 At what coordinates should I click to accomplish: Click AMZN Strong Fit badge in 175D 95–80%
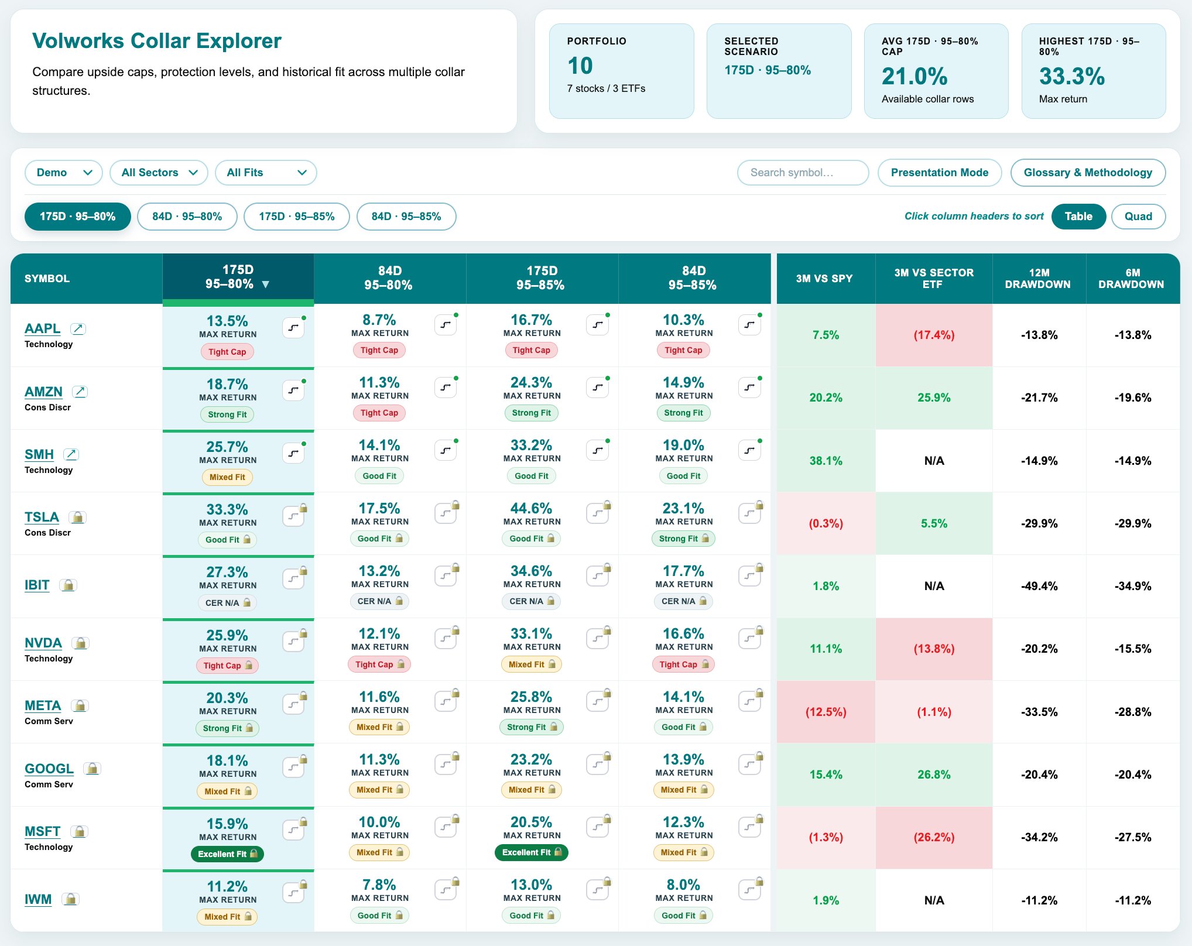click(227, 414)
